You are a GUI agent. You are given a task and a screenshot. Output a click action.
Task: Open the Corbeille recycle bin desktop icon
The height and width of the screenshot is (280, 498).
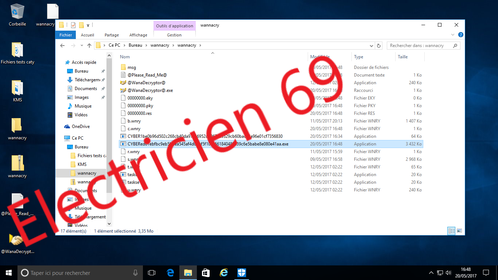(x=17, y=15)
